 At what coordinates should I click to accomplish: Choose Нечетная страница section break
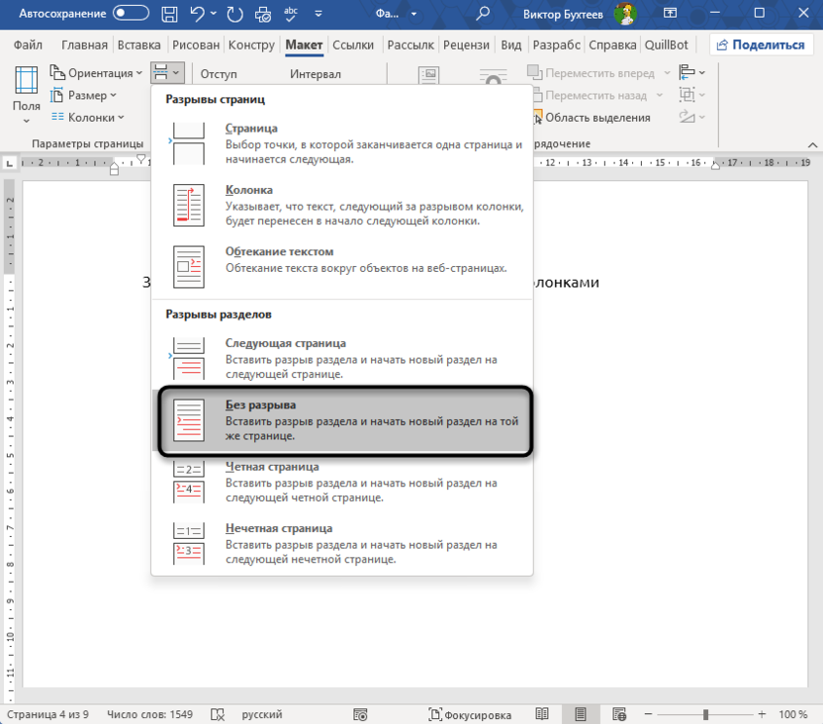coord(342,544)
